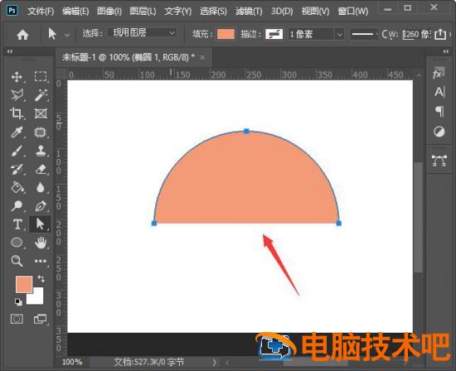
Task: Open the Edit Toolbar three-dots menu
Action: (x=41, y=261)
